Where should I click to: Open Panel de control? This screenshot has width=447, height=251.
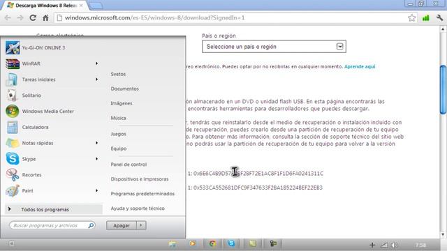[x=129, y=165]
